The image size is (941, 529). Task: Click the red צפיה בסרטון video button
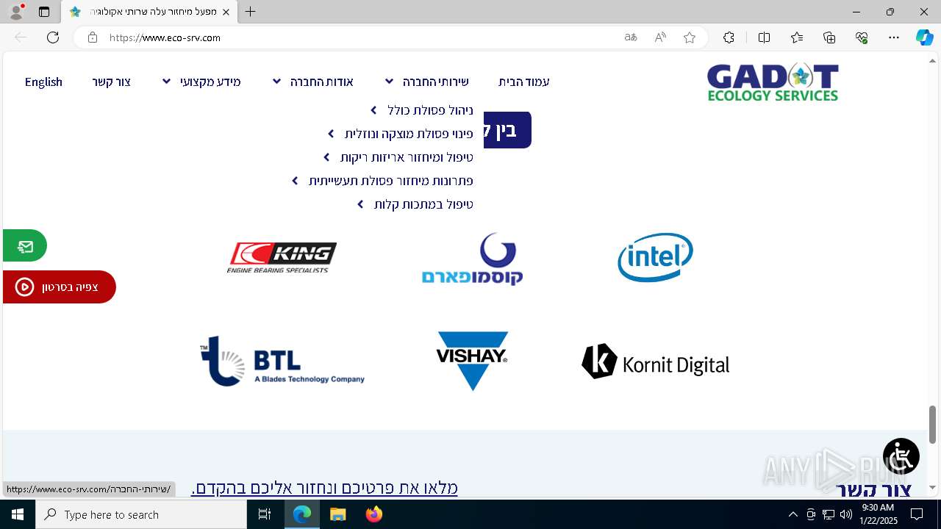[x=60, y=287]
